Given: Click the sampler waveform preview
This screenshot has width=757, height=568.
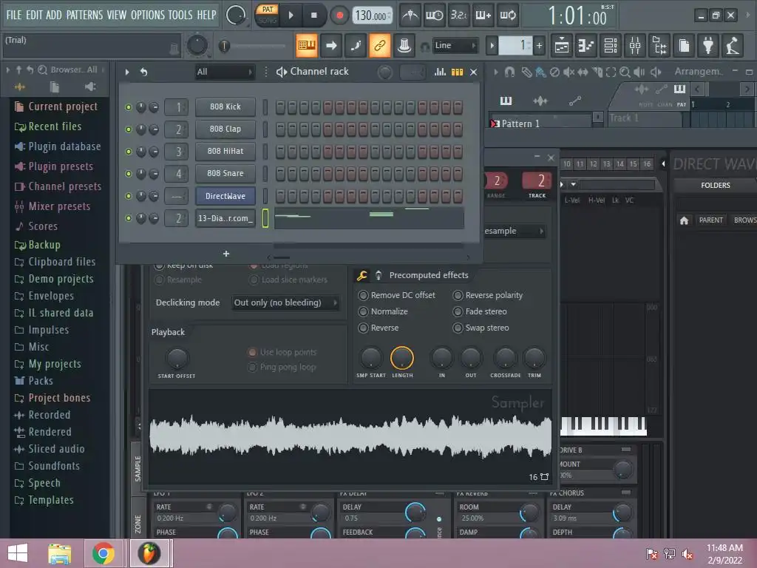Looking at the screenshot, I should pos(350,436).
